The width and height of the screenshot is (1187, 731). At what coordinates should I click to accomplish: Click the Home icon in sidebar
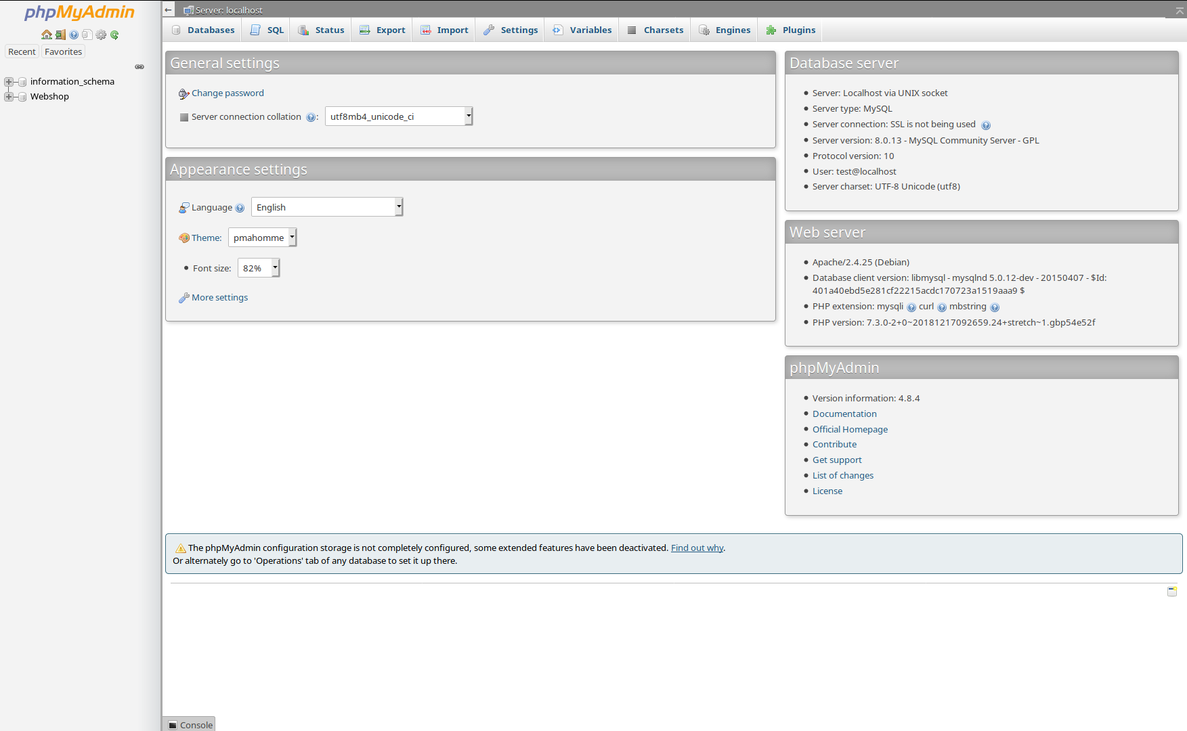(x=46, y=35)
